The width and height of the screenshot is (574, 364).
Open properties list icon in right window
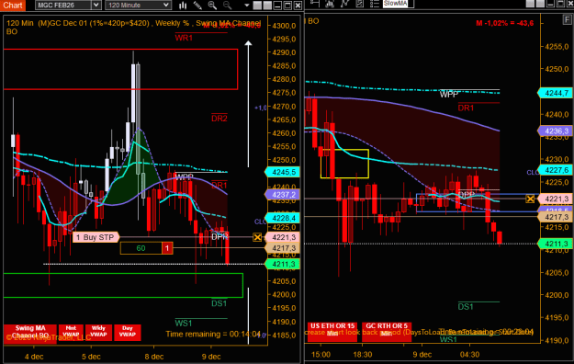tap(374, 4)
